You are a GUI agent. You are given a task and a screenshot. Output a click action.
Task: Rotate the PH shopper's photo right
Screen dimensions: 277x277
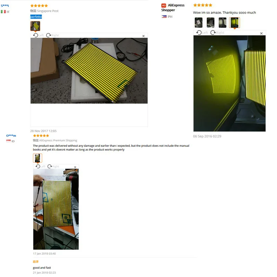tap(217, 33)
